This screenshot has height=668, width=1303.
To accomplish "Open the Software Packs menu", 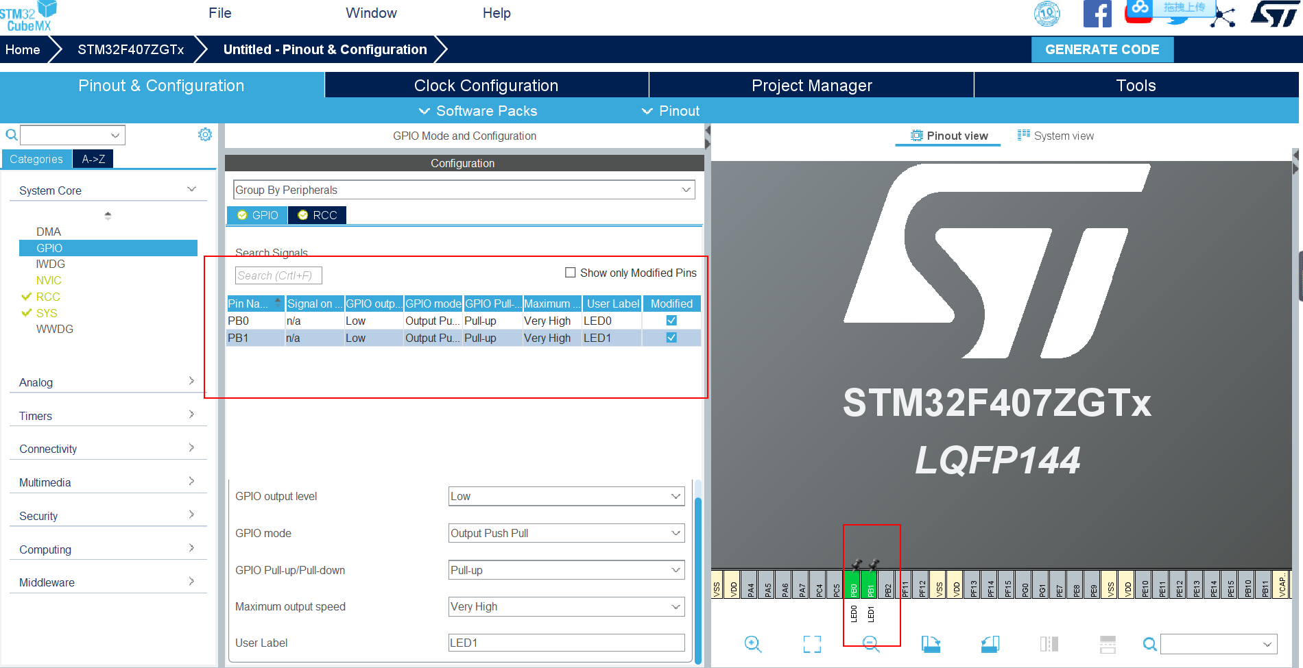I will tap(478, 111).
